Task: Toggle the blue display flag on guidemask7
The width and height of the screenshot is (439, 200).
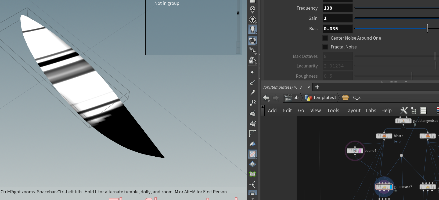Action: pyautogui.click(x=391, y=187)
